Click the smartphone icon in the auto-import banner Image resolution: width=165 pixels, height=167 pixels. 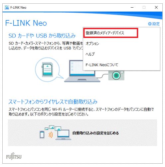42,135
